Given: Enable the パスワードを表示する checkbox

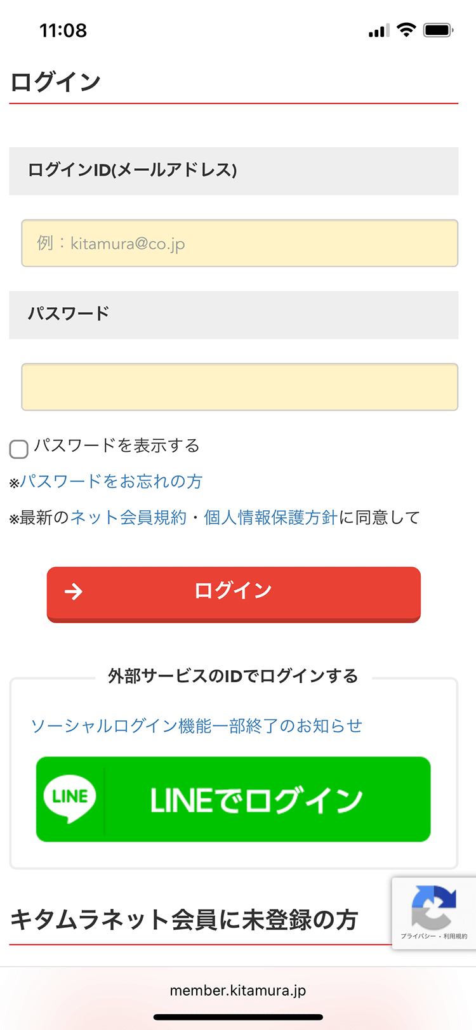Looking at the screenshot, I should (x=19, y=449).
